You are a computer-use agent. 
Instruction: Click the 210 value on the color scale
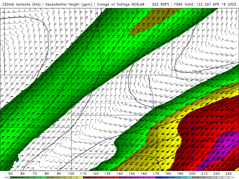204,174
